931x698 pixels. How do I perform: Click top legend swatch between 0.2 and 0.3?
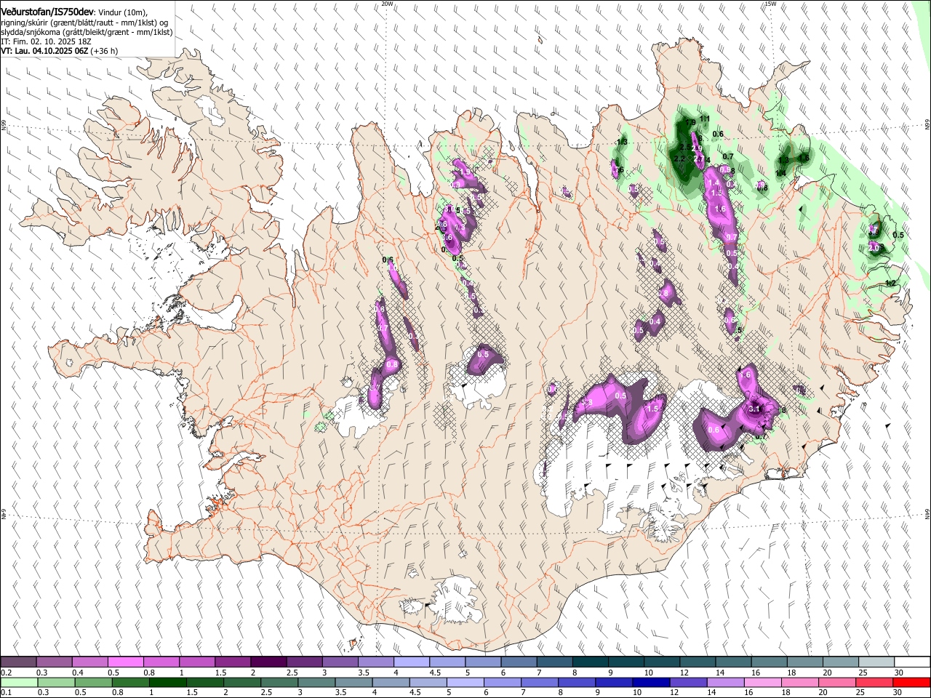click(18, 662)
